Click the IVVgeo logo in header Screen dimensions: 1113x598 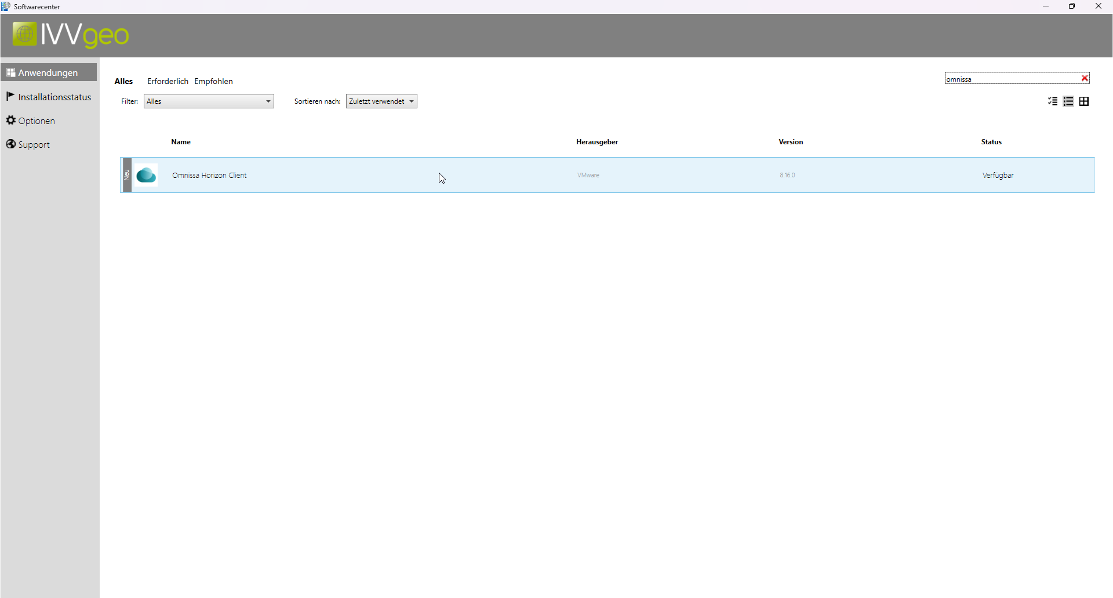pyautogui.click(x=71, y=35)
